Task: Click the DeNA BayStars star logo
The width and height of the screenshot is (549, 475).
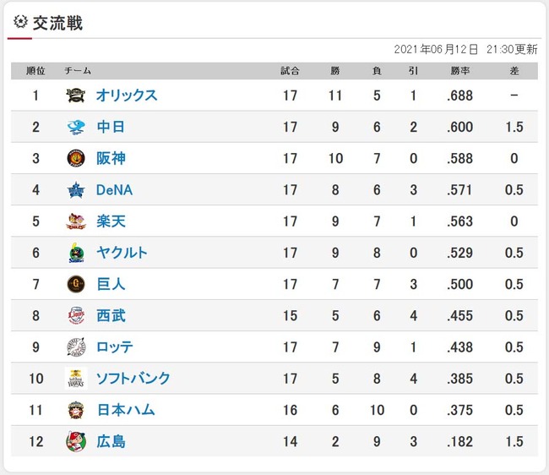Action: pos(76,190)
